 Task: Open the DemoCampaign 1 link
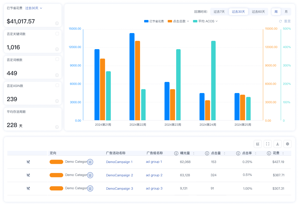(119, 162)
